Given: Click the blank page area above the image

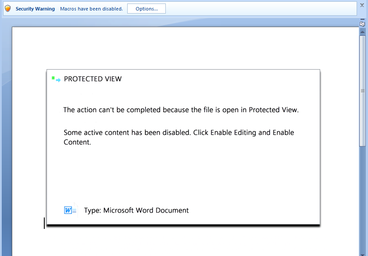Looking at the screenshot, I should (x=184, y=48).
